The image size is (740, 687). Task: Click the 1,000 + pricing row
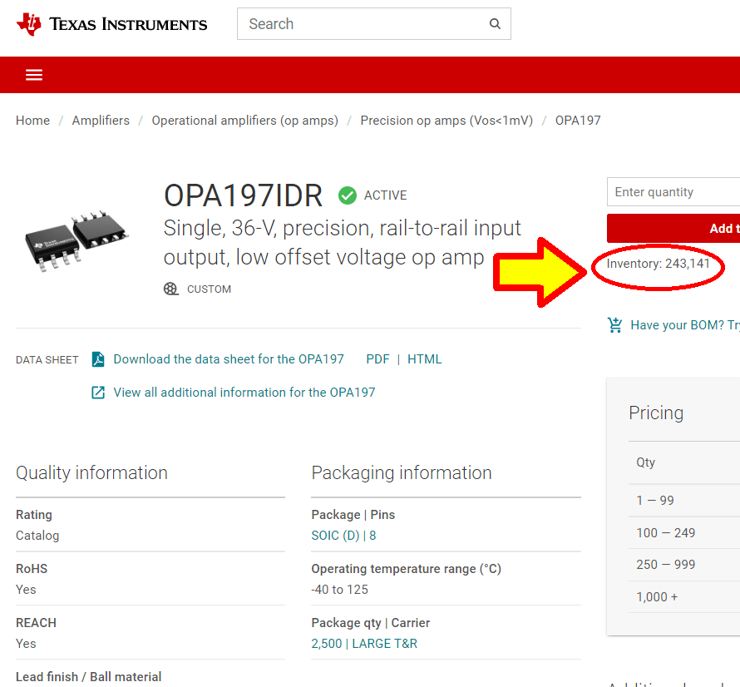pos(684,597)
